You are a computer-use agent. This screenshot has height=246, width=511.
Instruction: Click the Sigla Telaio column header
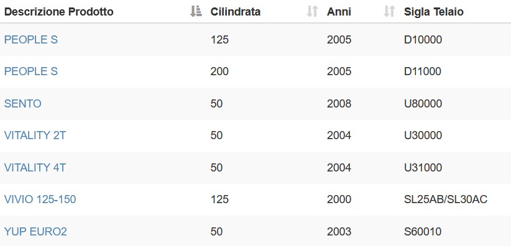434,12
